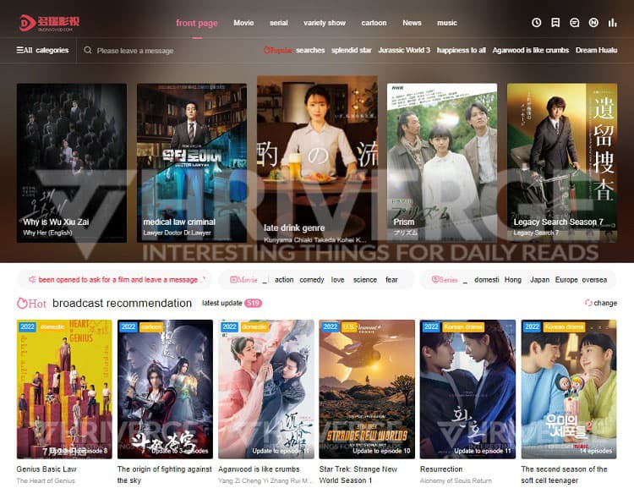Click the film request notice message
Image resolution: width=634 pixels, height=499 pixels.
118,280
